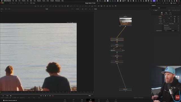Adjust the X Size slider handle
181x102 pixels.
164,20
